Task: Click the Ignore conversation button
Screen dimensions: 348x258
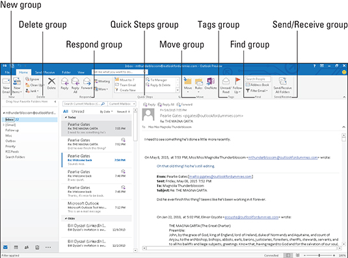Action: [x=32, y=79]
